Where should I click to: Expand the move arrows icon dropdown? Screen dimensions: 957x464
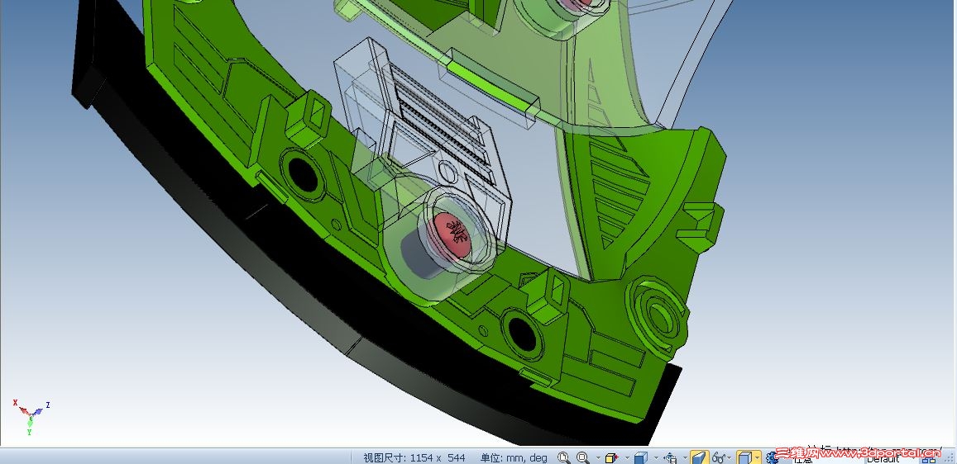point(685,457)
